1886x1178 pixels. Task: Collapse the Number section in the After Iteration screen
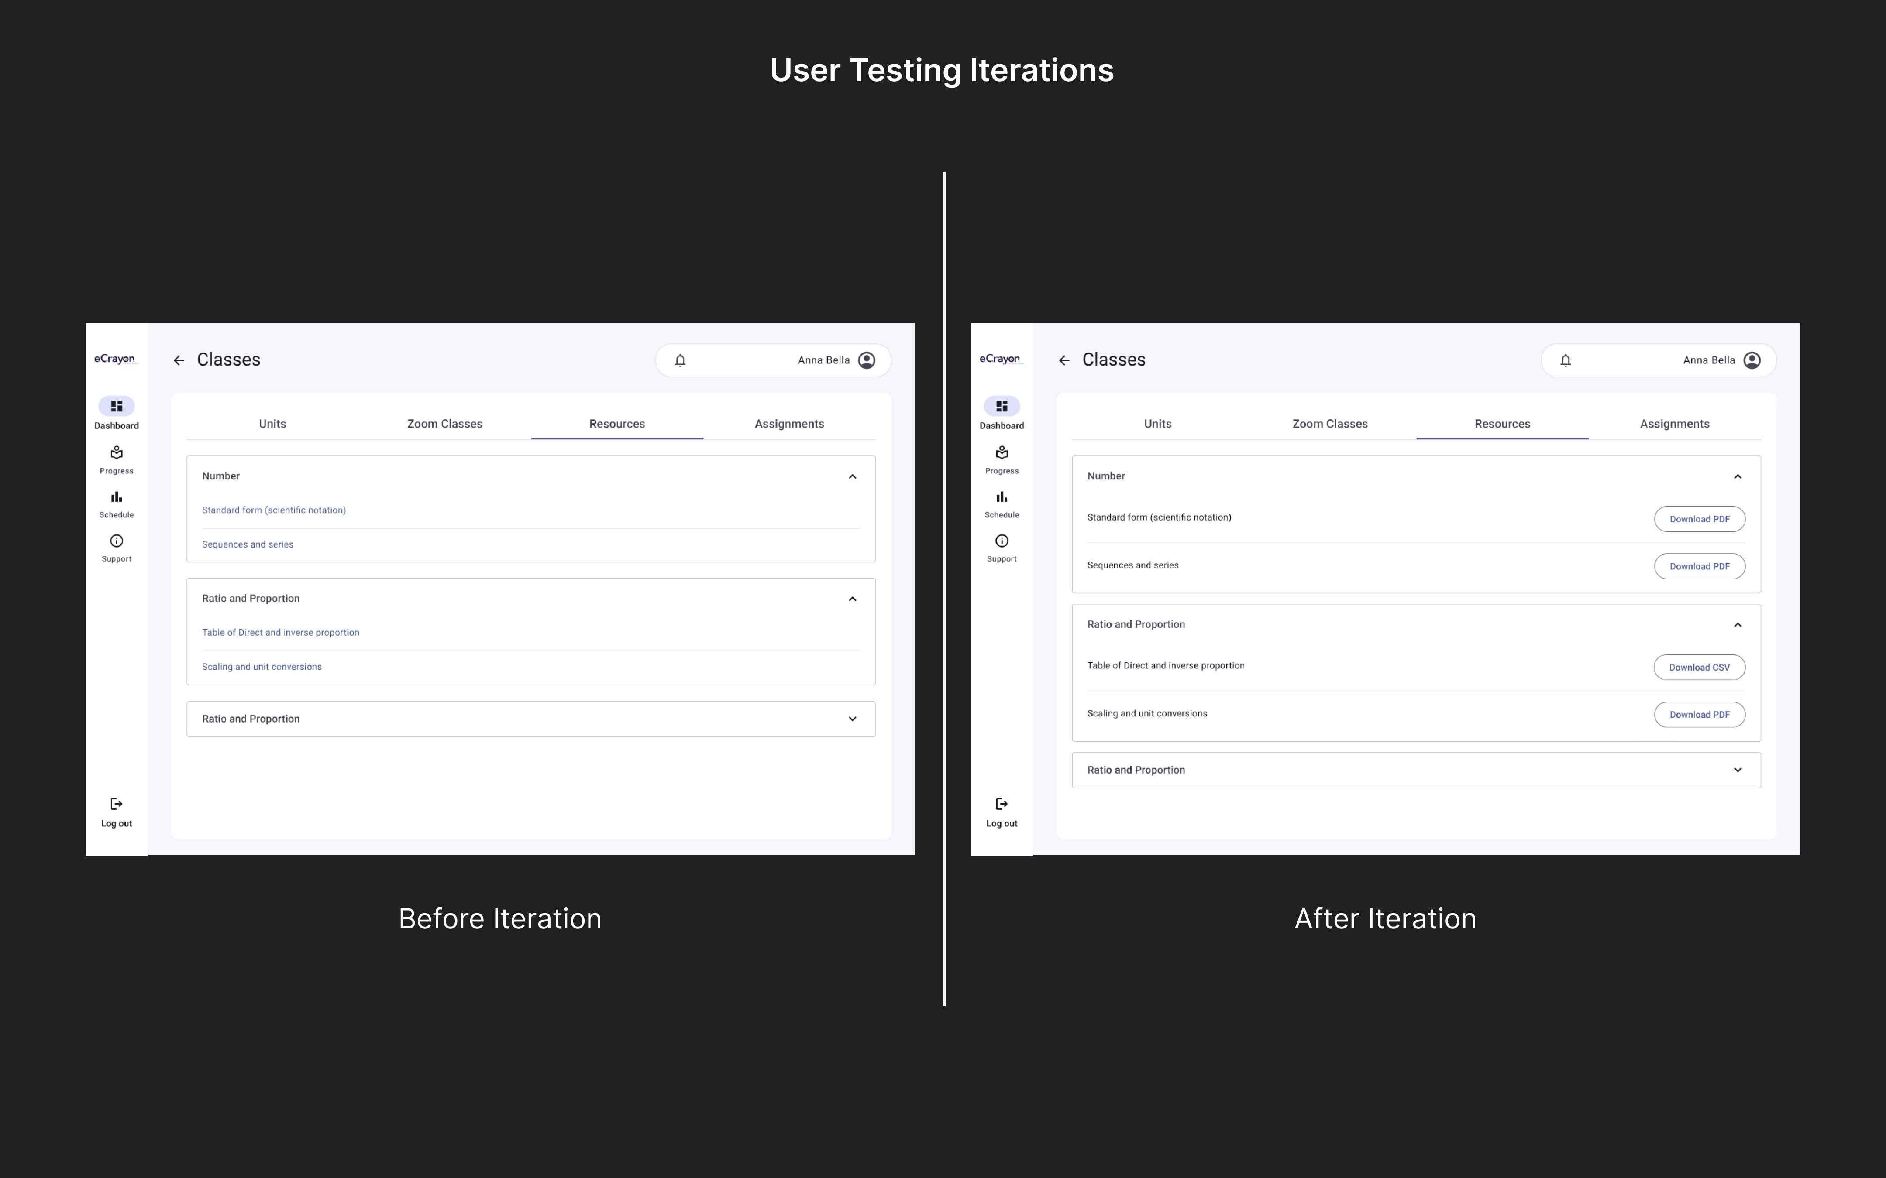1737,476
